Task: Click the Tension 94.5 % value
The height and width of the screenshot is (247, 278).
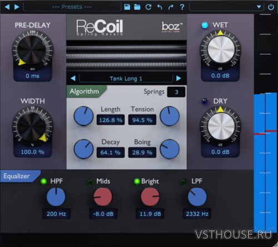Action: click(x=142, y=120)
